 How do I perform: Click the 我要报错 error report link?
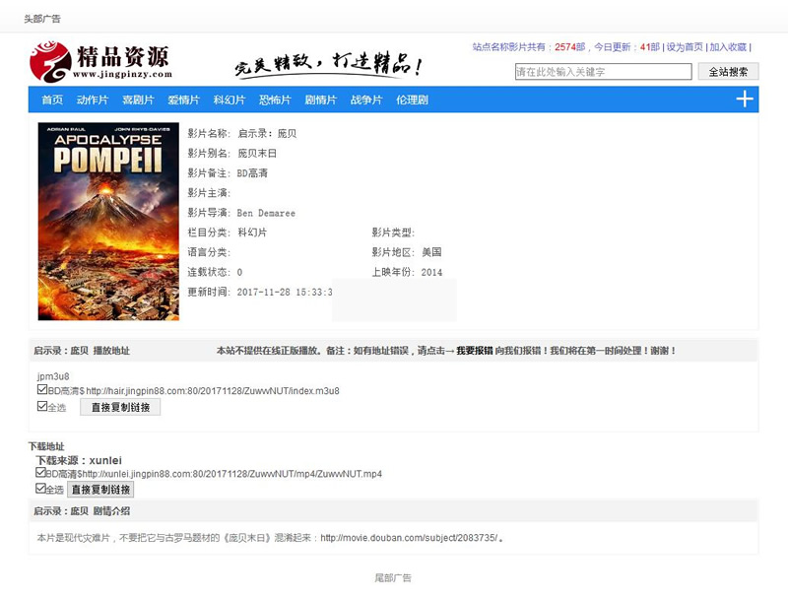475,351
